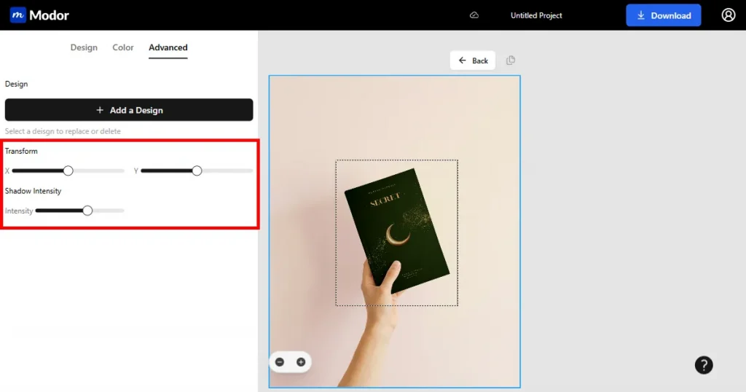Click the Modor brand name text

click(x=49, y=15)
